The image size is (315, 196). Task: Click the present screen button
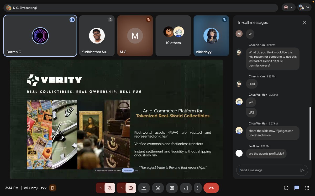pos(144,188)
